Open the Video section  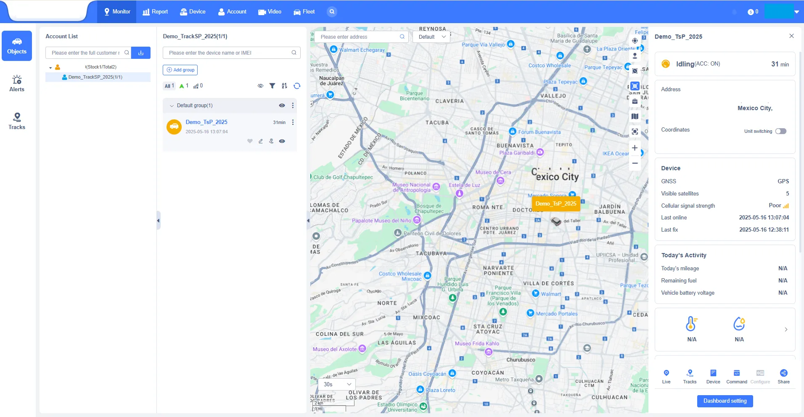tap(270, 11)
